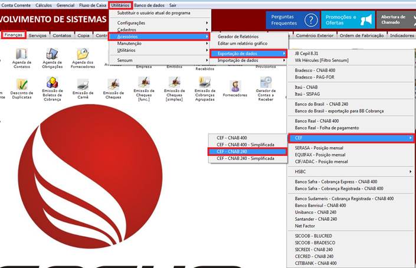The height and width of the screenshot is (268, 416).
Task: Select CEF - CNAB 240 - Simplificada
Action: [x=248, y=158]
